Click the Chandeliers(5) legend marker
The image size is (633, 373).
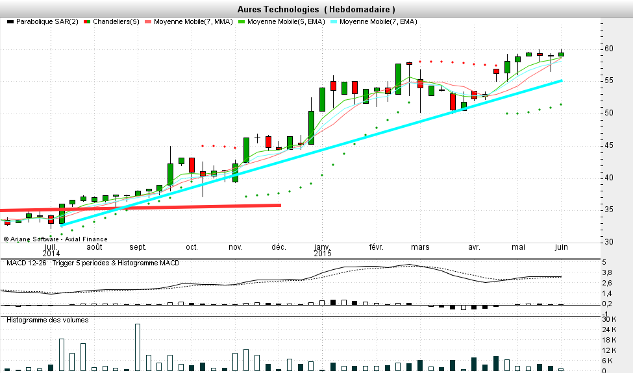coord(87,22)
